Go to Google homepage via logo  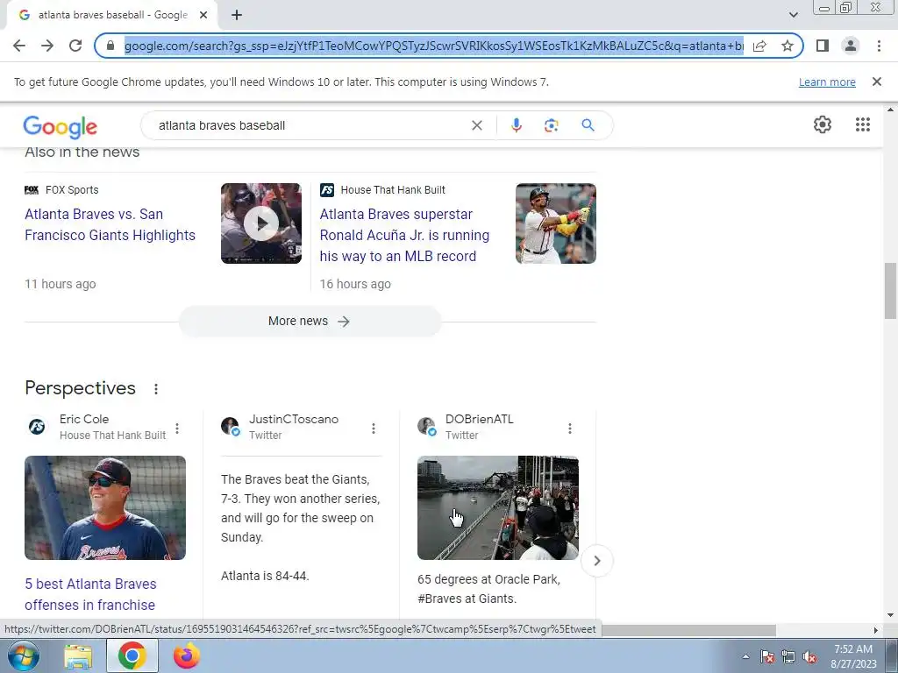click(61, 126)
